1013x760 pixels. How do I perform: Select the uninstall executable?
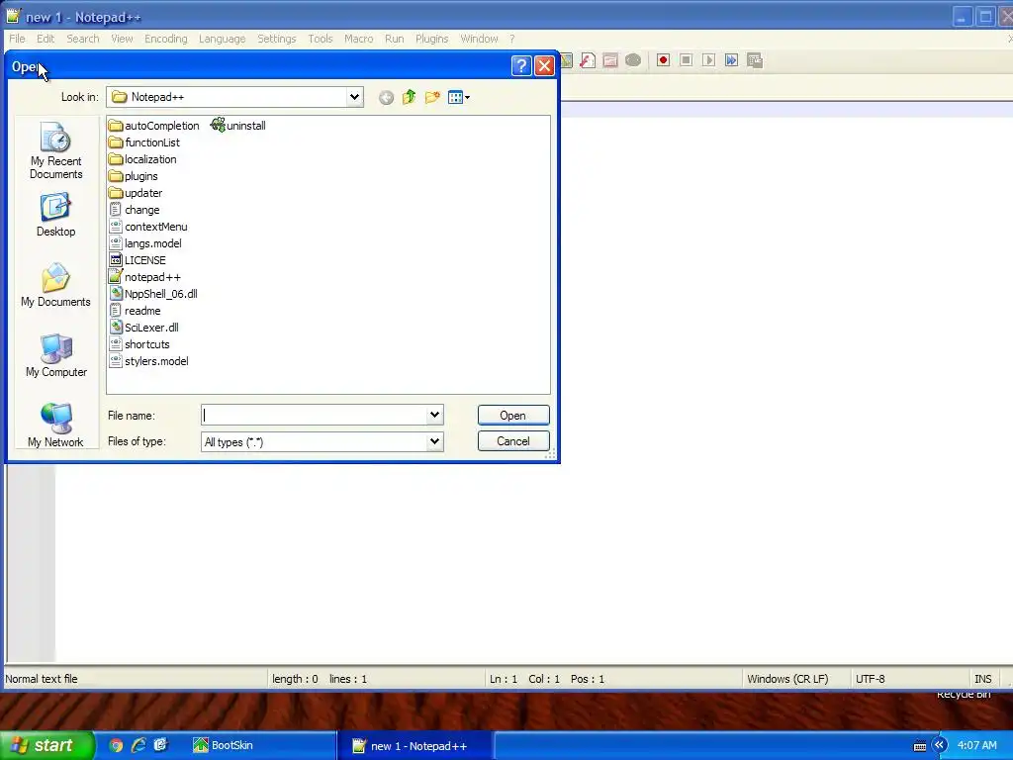click(238, 126)
